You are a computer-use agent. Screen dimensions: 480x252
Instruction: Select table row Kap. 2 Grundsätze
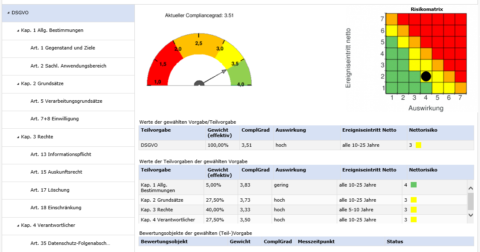pyautogui.click(x=303, y=200)
